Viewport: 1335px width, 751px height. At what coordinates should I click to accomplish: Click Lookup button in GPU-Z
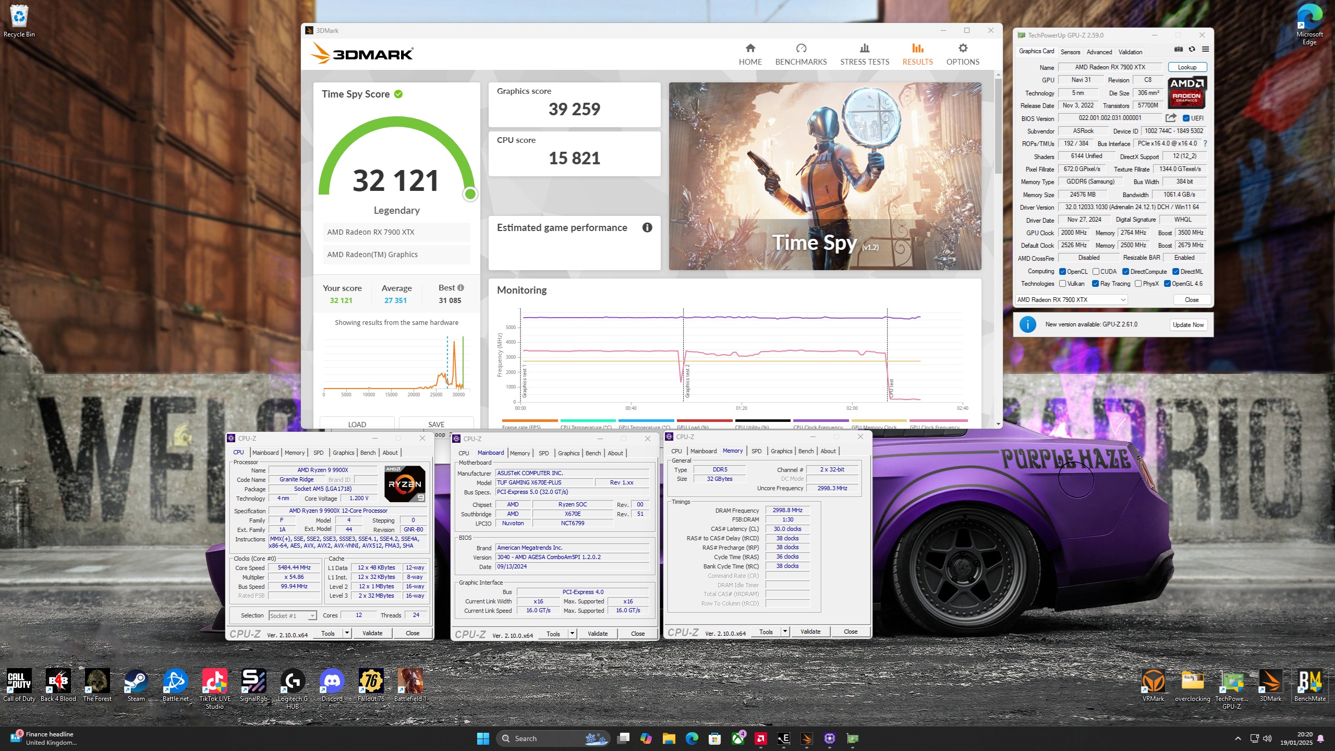pyautogui.click(x=1187, y=67)
